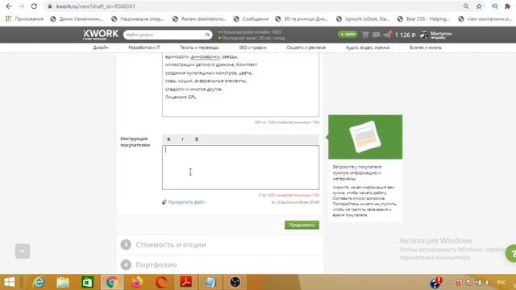
Task: Click the green Продолжить button
Action: pos(302,225)
